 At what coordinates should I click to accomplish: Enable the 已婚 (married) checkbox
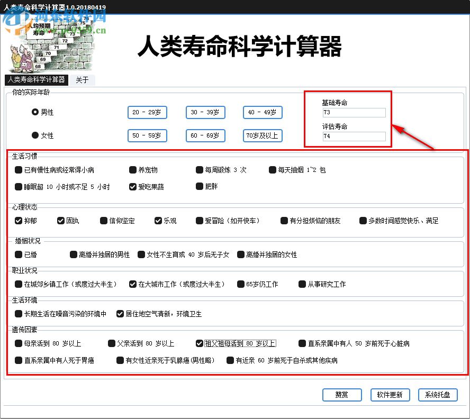tap(17, 254)
